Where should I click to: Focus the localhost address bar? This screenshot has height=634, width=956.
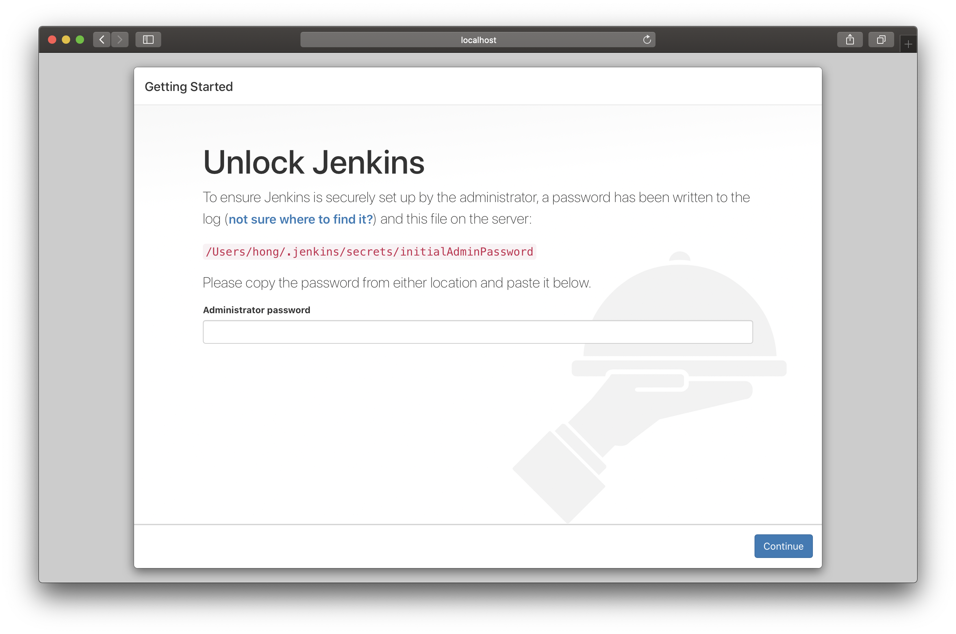(477, 40)
